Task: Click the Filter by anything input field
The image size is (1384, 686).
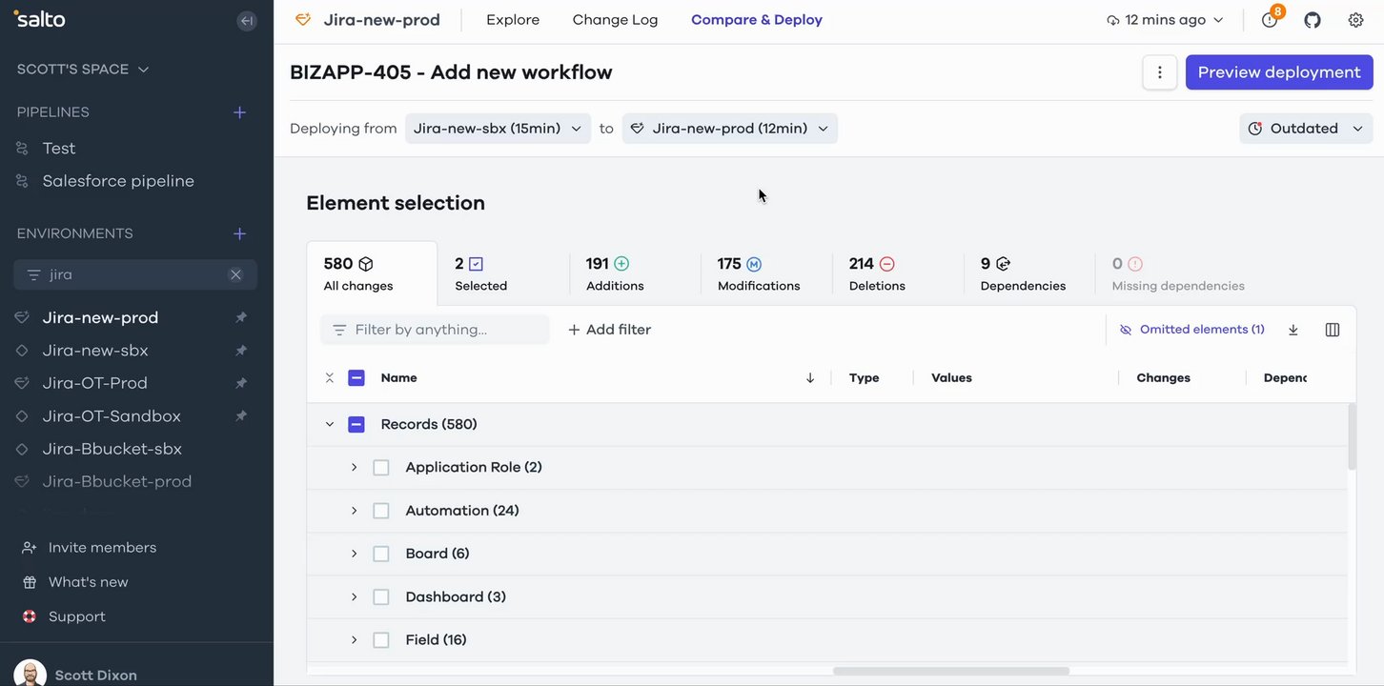Action: tap(438, 330)
